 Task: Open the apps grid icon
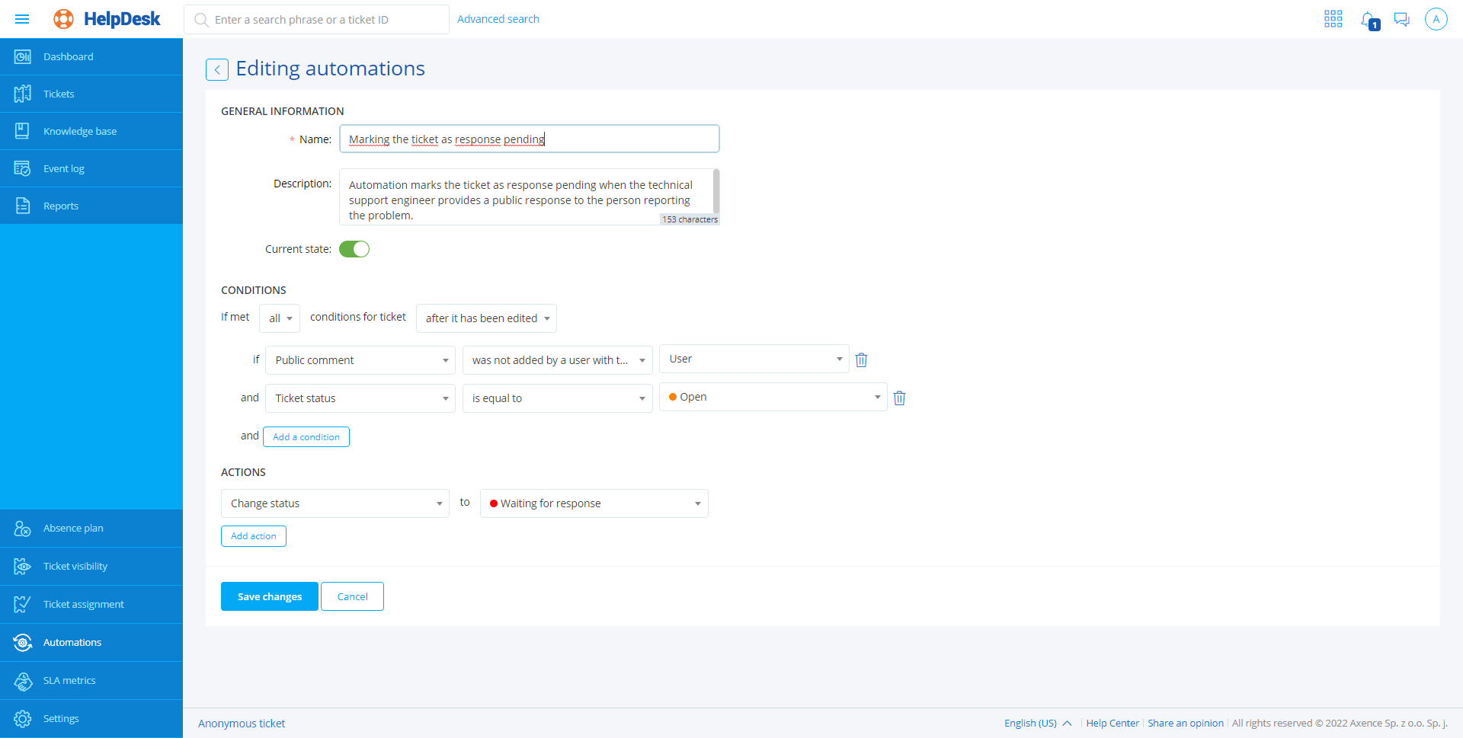tap(1333, 19)
